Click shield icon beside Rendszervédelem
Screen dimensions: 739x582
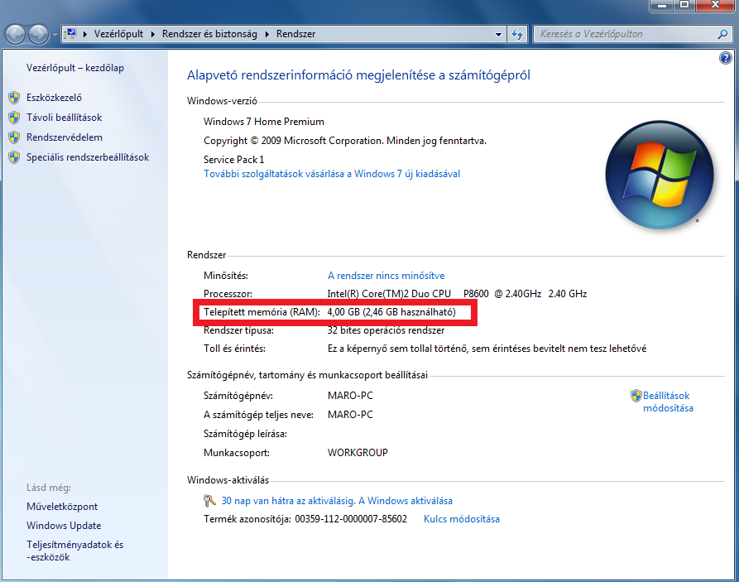point(14,137)
